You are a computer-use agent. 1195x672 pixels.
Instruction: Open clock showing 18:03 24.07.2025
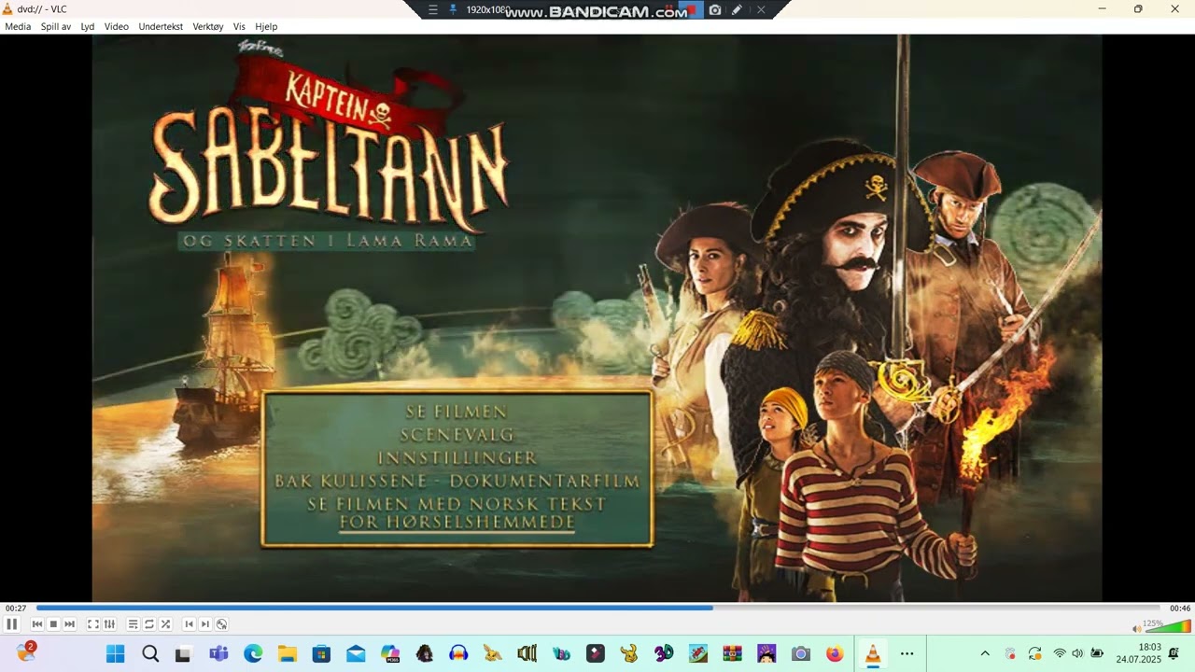click(x=1137, y=653)
